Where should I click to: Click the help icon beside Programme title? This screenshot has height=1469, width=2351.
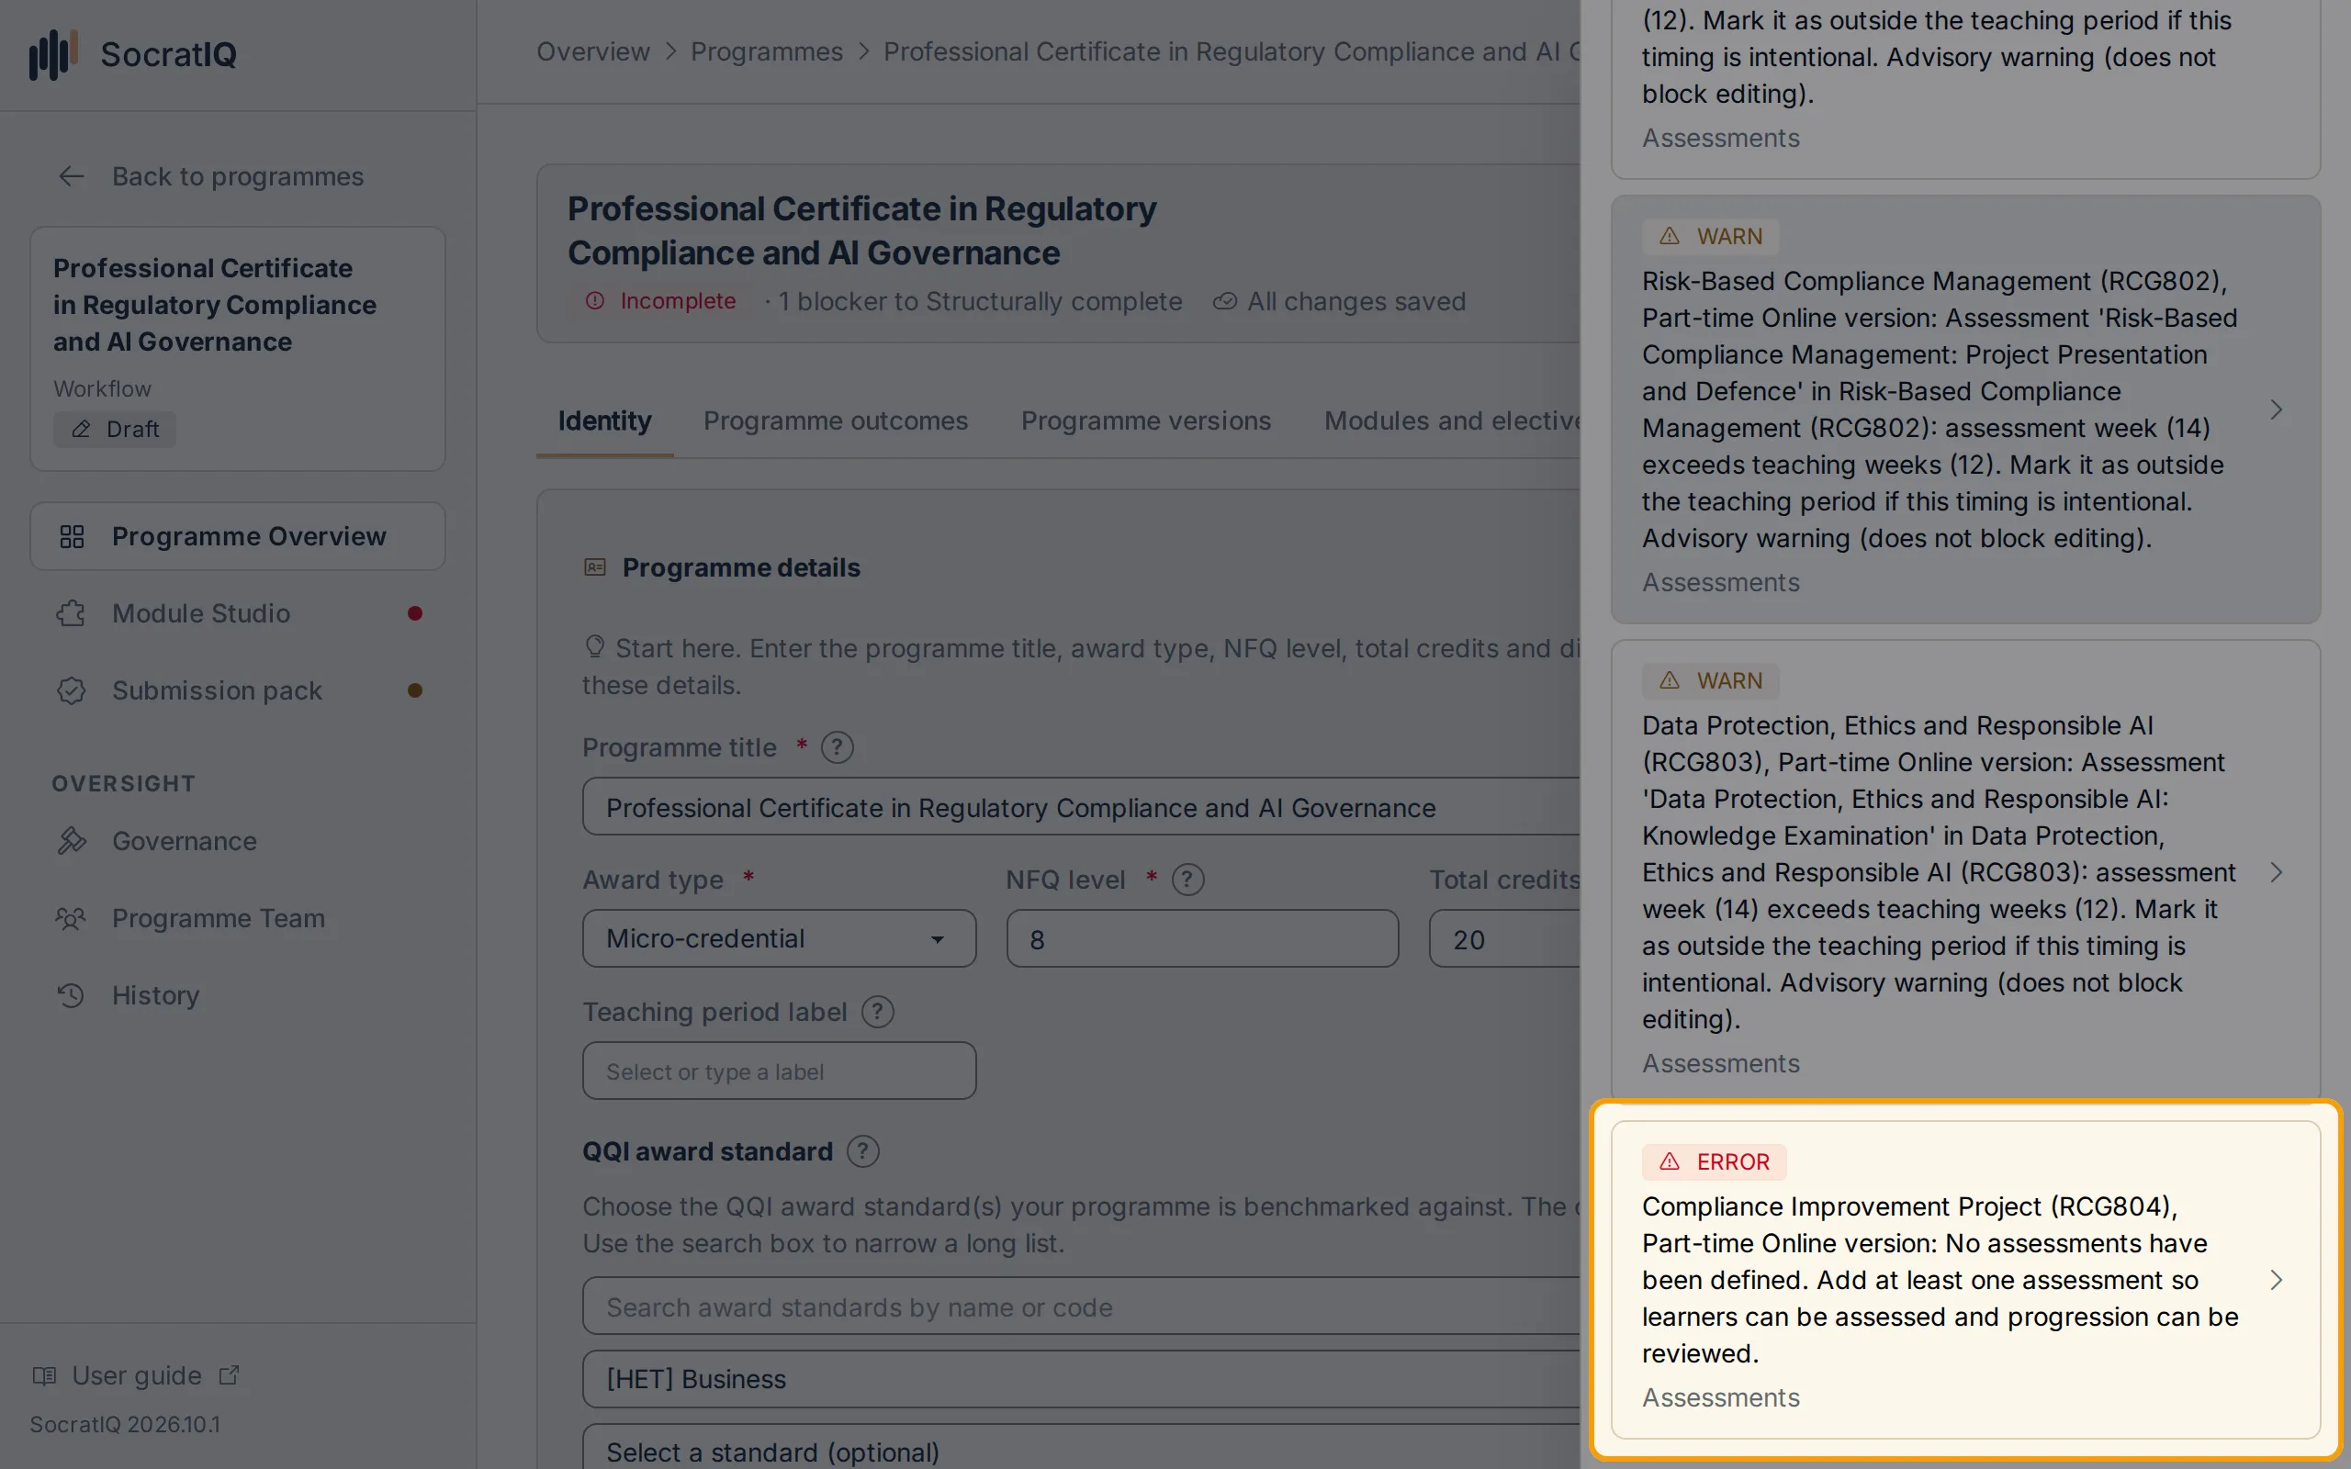[x=837, y=747]
